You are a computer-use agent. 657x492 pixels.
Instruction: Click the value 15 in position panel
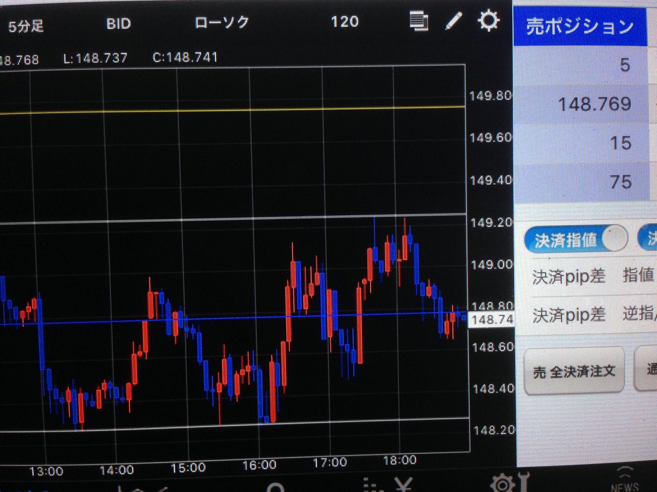620,143
